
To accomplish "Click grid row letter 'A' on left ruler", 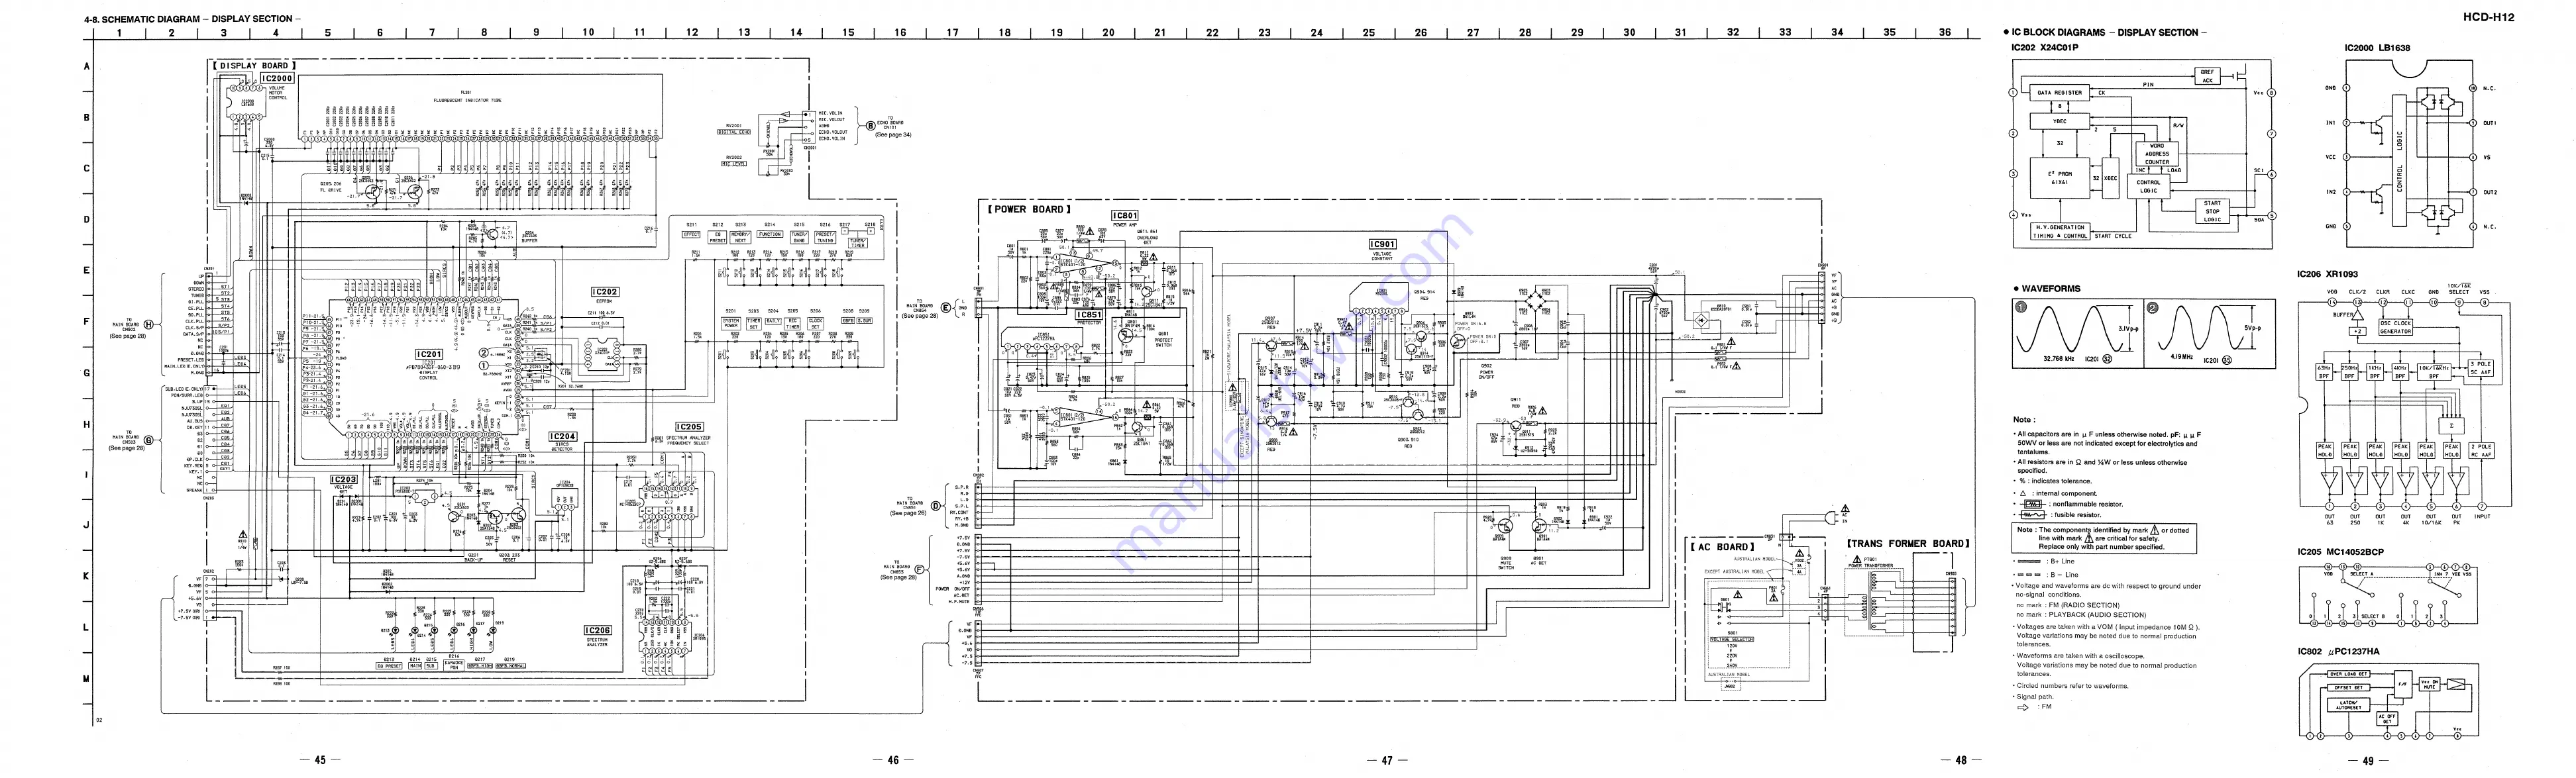I will click(x=87, y=66).
